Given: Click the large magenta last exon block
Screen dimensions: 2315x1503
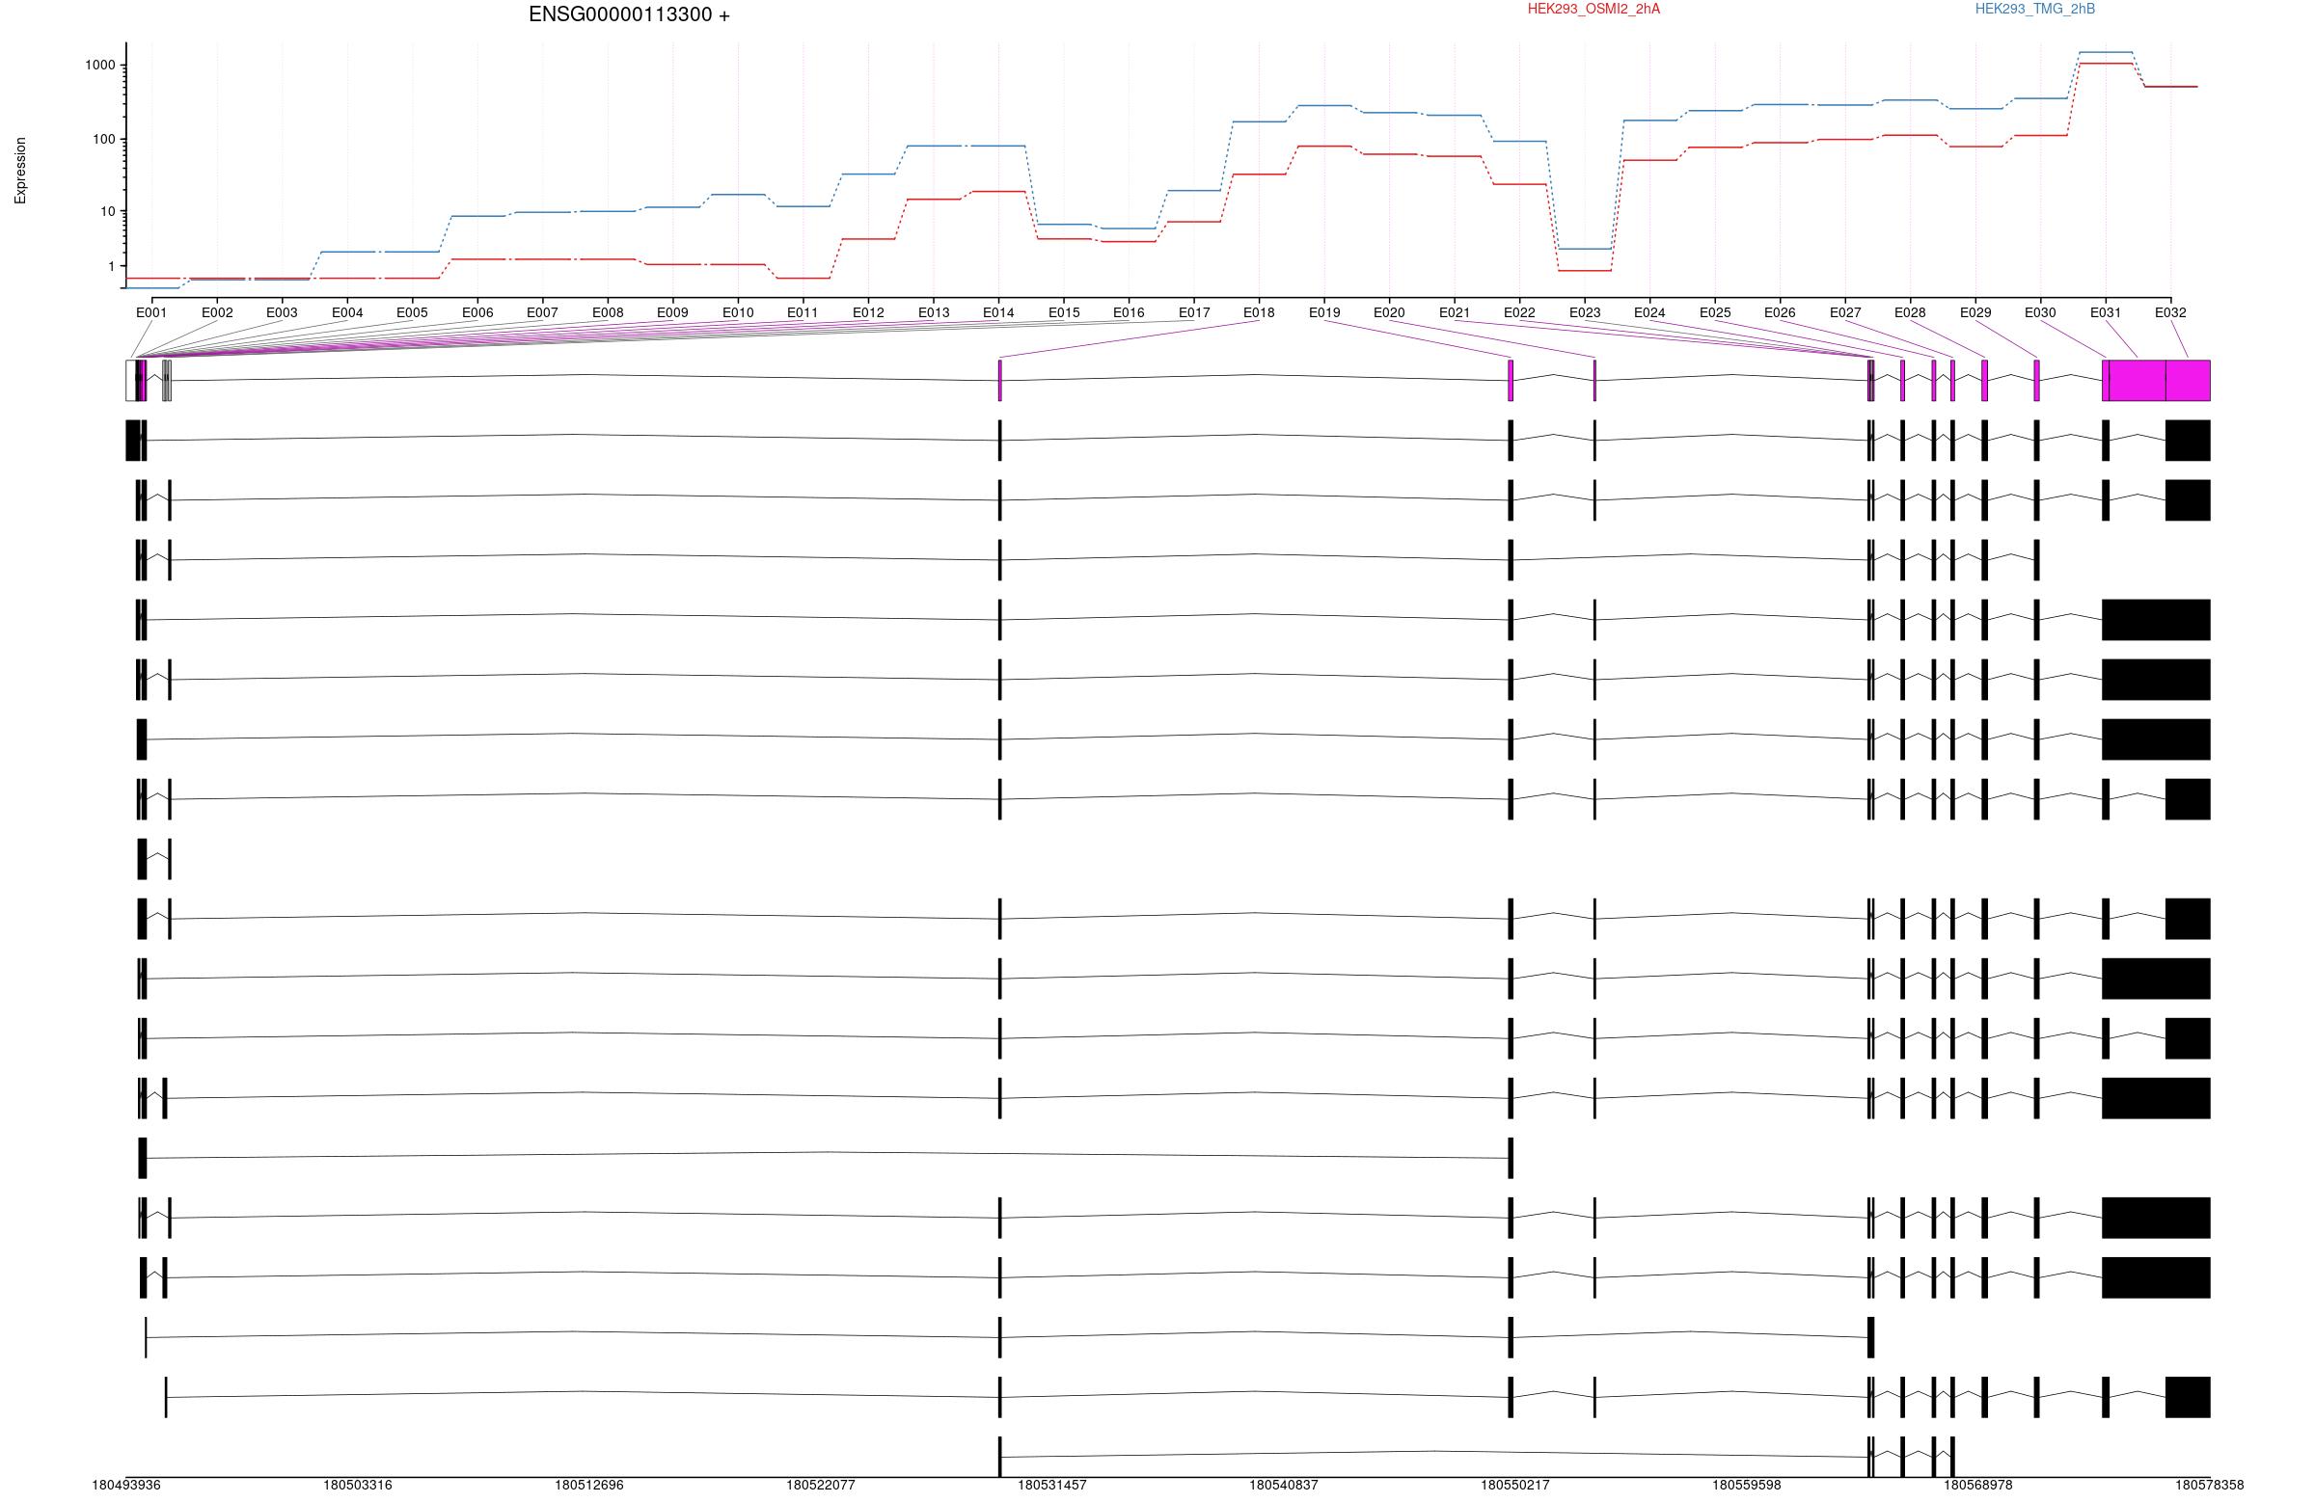Looking at the screenshot, I should [x=2156, y=380].
